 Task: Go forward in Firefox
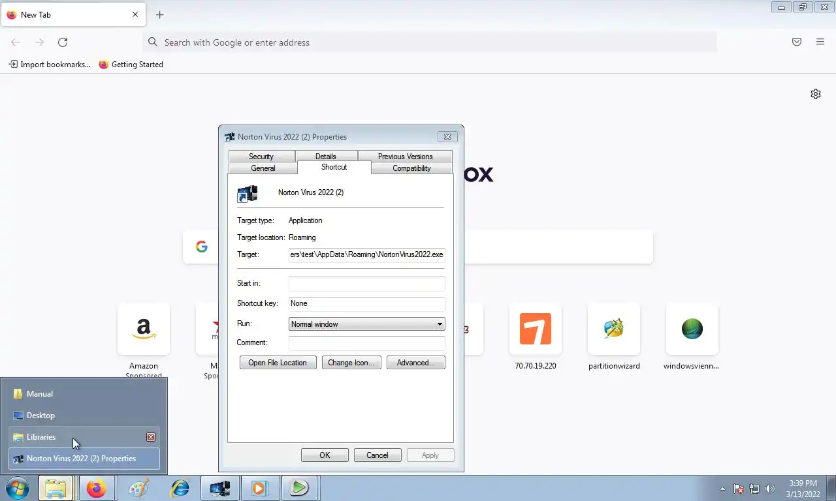click(39, 42)
